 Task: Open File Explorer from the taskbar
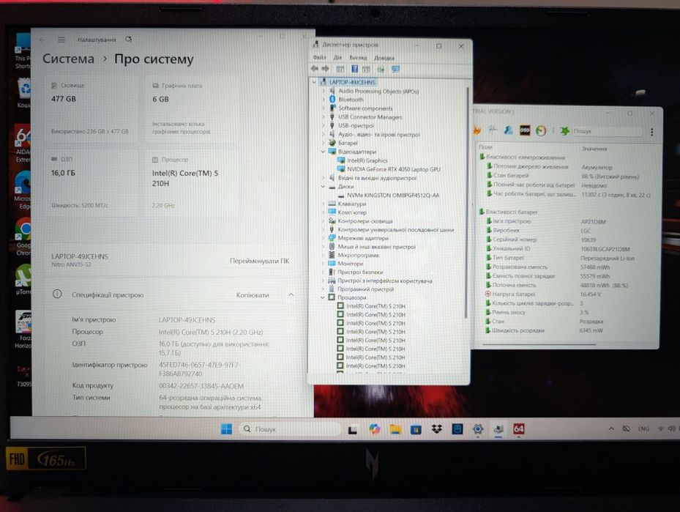pos(395,429)
